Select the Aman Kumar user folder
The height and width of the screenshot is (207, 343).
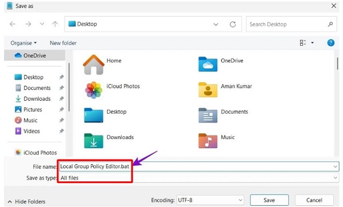(225, 90)
